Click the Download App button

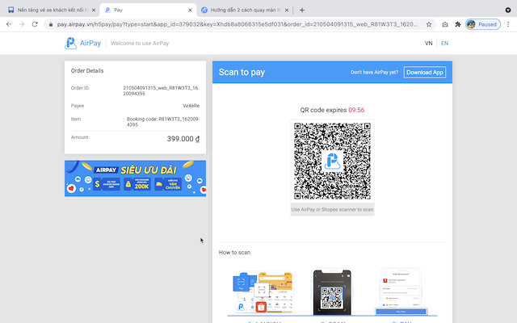(425, 73)
